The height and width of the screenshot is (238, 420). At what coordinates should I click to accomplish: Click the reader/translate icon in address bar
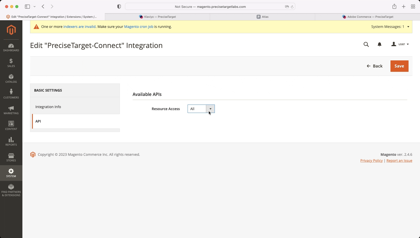[x=287, y=7]
